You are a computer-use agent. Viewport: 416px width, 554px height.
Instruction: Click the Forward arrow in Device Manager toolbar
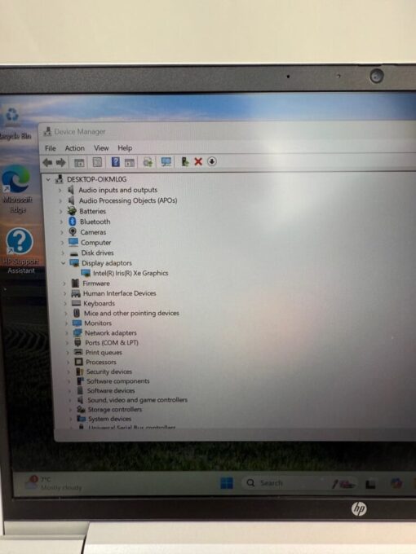61,162
